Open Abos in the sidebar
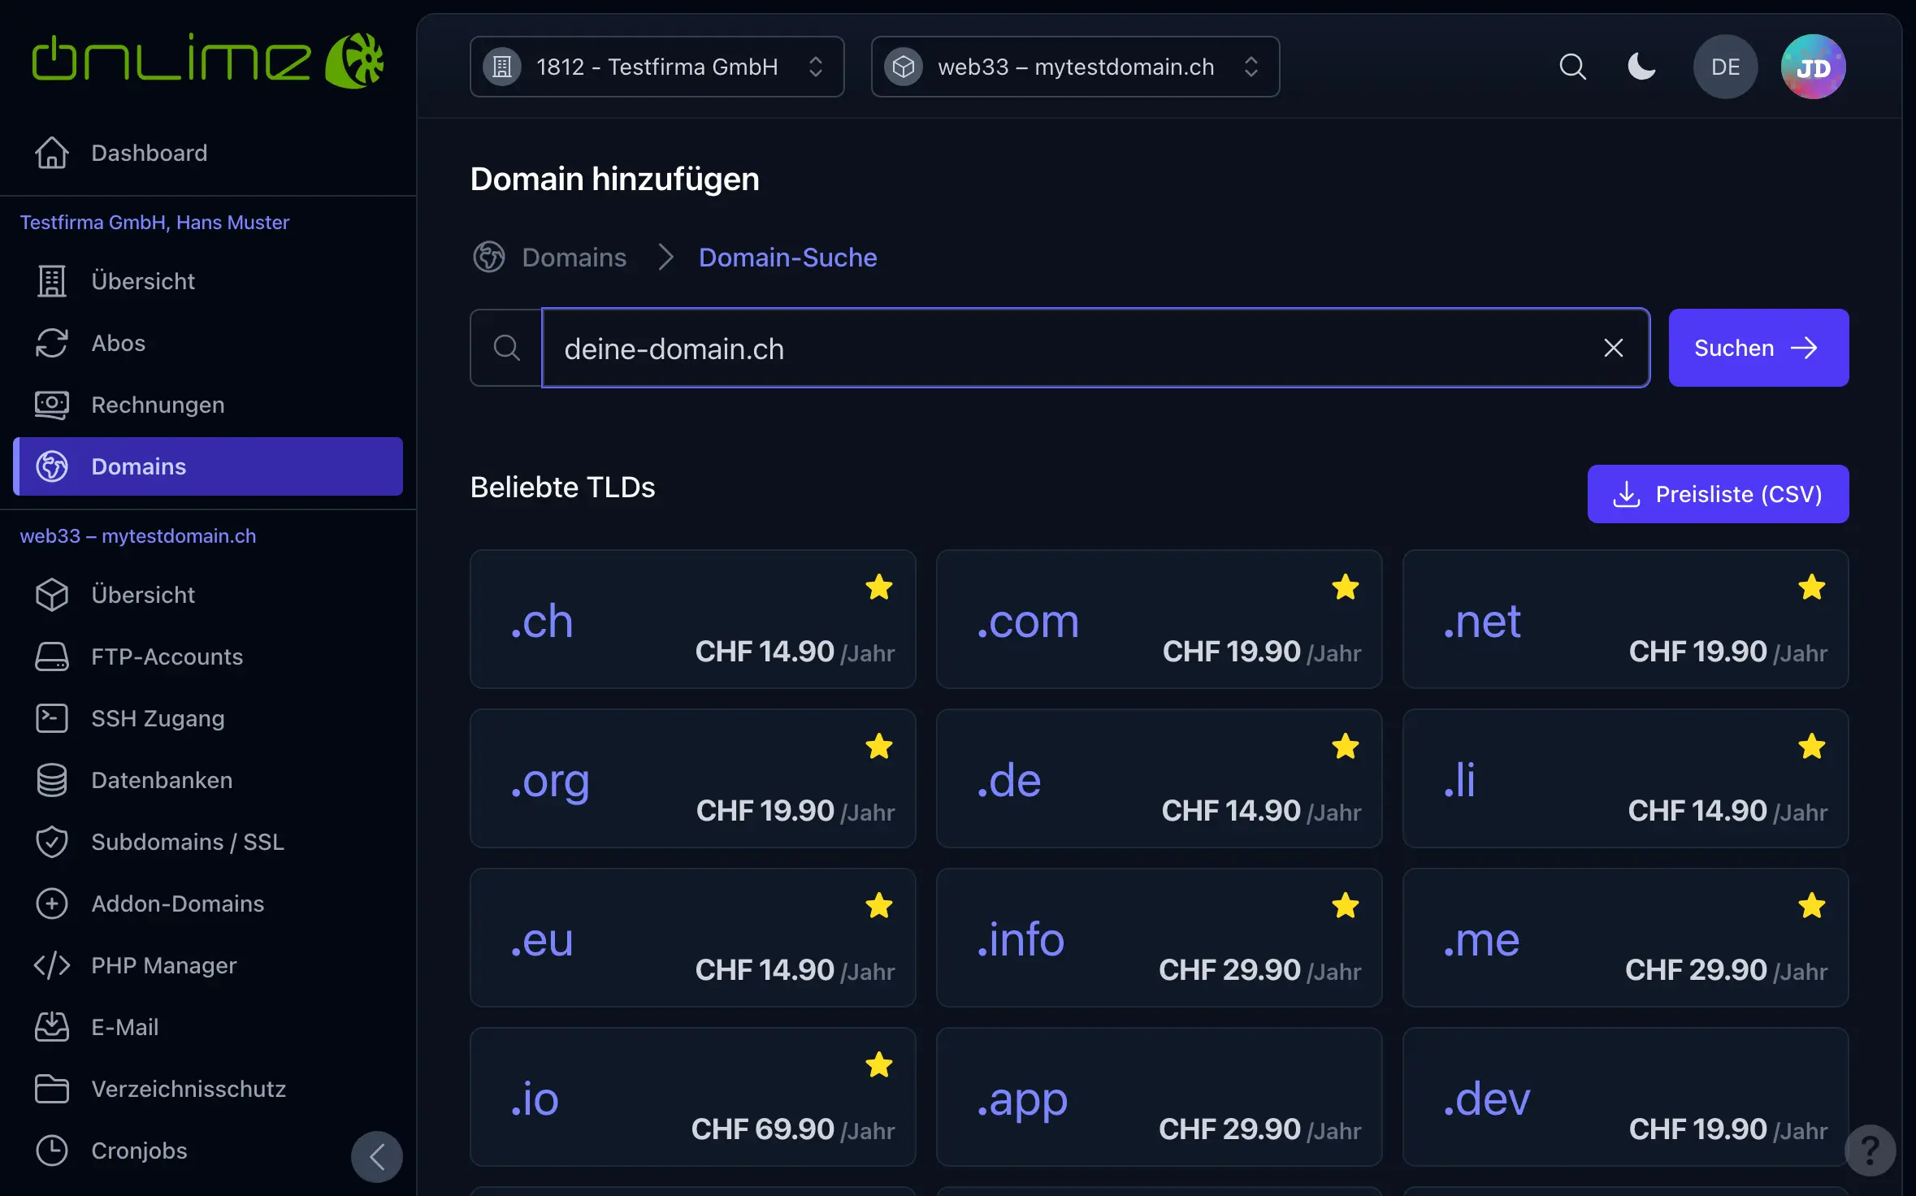The image size is (1916, 1196). point(208,343)
